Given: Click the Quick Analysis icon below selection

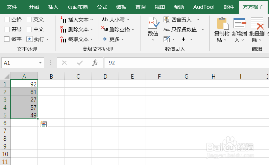Looking at the screenshot, I should pos(44,125).
